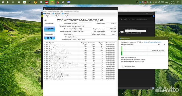Open the red 64 app in taskbar
This screenshot has width=182, height=96.
click(47, 2)
